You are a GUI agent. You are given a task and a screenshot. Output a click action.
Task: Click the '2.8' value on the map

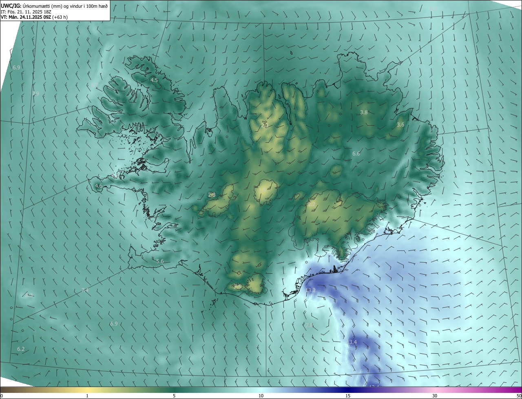212,195
